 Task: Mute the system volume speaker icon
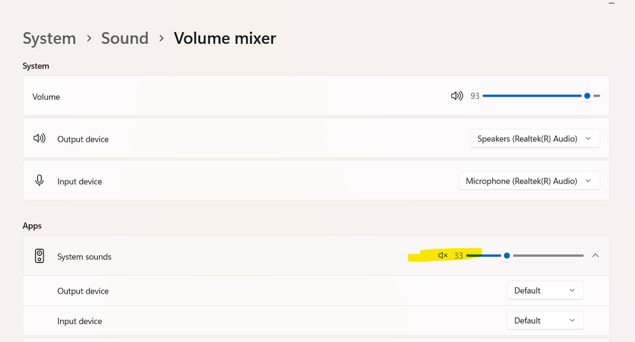coord(456,96)
